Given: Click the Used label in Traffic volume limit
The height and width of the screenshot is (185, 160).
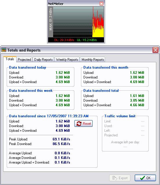Looking at the screenshot, I should click(108, 126).
